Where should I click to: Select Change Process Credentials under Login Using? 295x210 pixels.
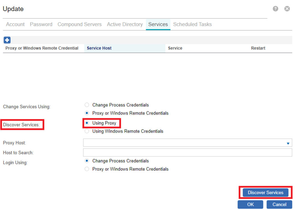[87, 161]
